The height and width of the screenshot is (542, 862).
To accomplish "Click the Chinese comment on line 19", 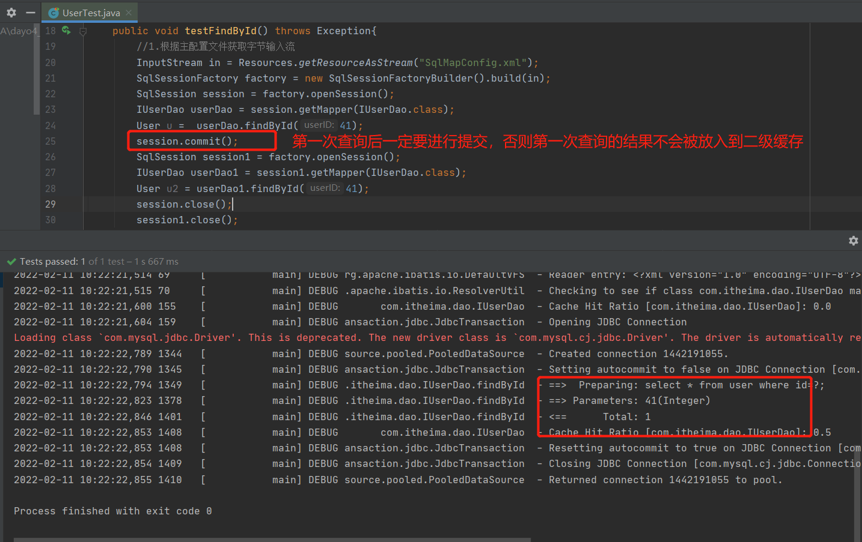I will [215, 46].
